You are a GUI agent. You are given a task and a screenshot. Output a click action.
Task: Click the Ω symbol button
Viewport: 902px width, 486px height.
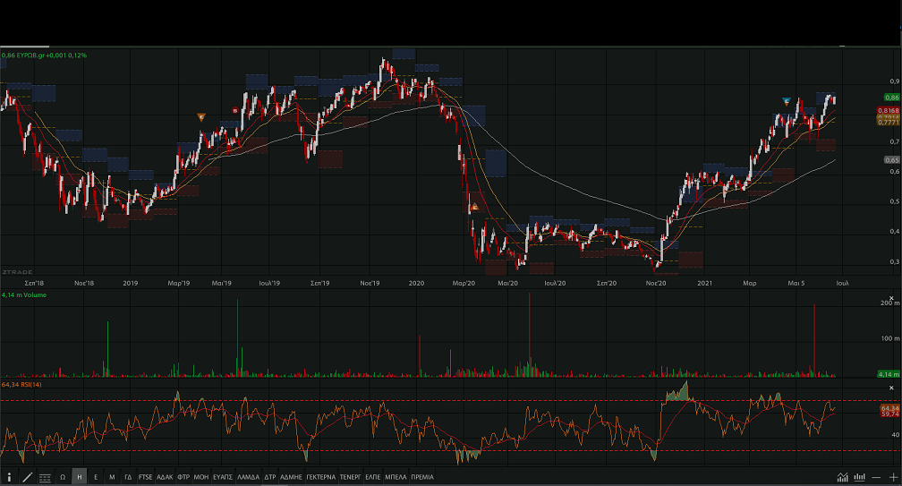[63, 478]
